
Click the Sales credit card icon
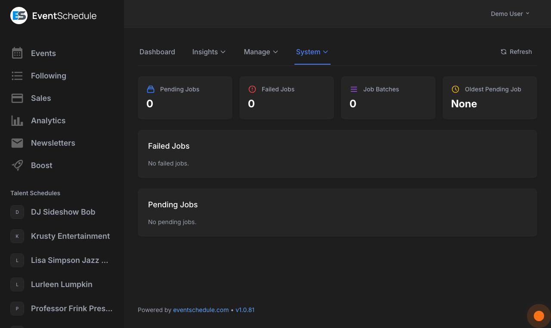coord(17,98)
